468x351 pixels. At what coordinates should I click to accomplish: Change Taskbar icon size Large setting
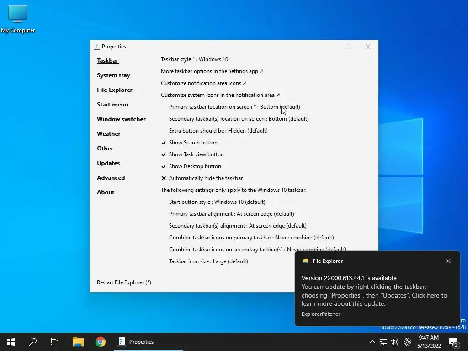(x=208, y=261)
